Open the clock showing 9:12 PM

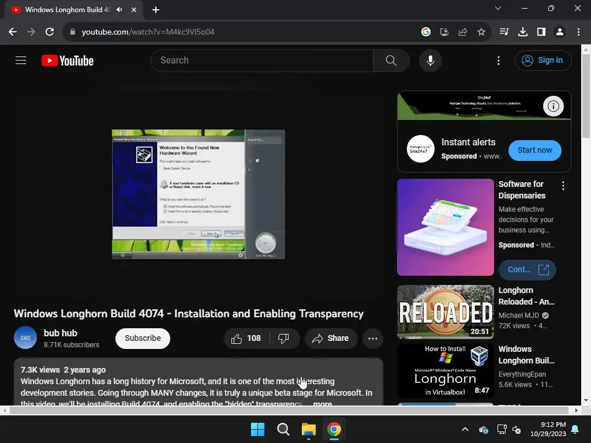coord(548,429)
